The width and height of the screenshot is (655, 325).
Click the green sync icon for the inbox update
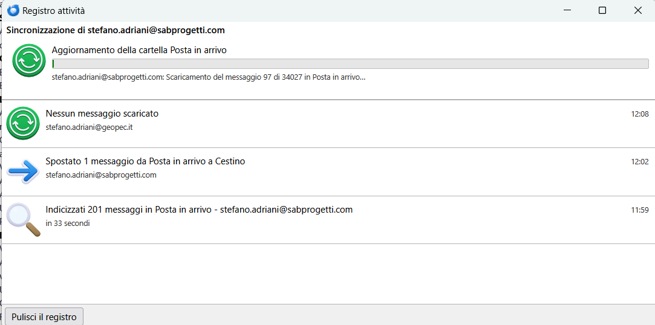coord(29,60)
